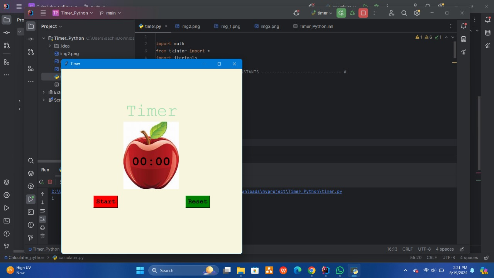This screenshot has width=494, height=278.
Task: Open the Timer_Python project dropdown
Action: 73,13
